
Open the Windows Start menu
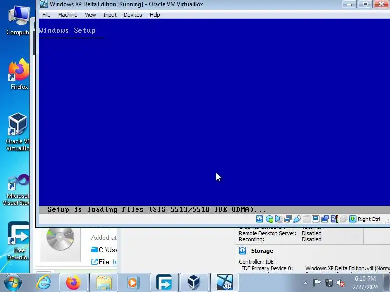13,282
